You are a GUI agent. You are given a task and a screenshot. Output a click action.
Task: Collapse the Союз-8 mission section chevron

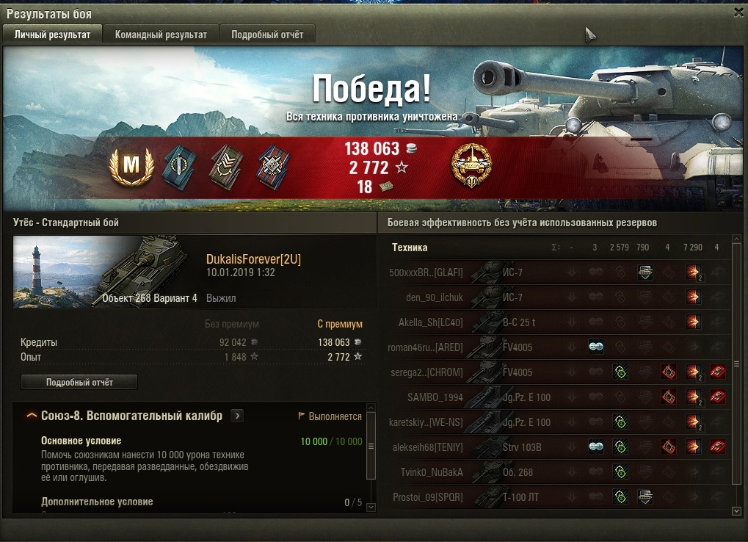coord(32,416)
